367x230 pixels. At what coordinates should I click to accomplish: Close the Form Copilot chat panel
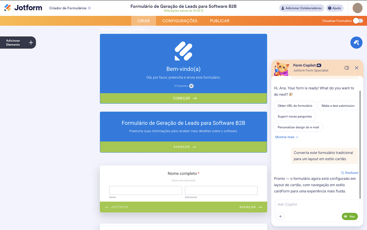tap(357, 68)
